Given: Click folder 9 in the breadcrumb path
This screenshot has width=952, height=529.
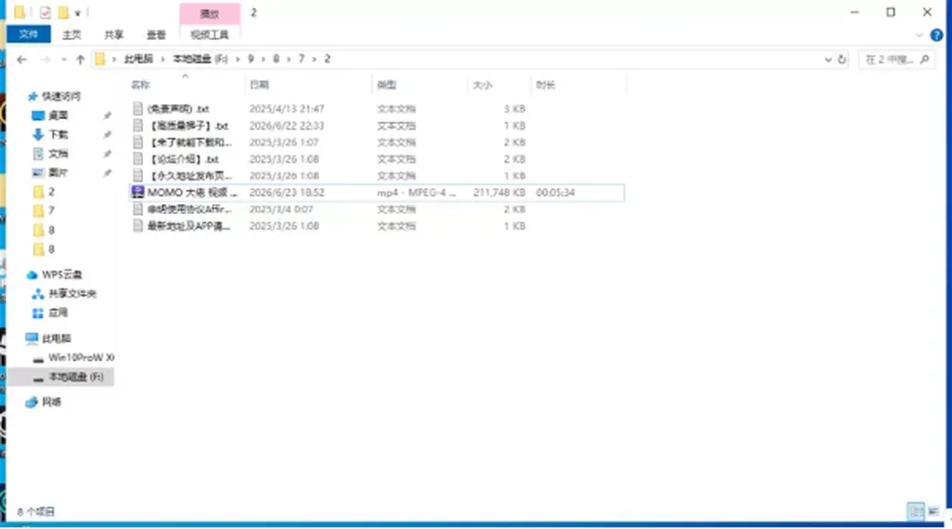Looking at the screenshot, I should pyautogui.click(x=250, y=58).
